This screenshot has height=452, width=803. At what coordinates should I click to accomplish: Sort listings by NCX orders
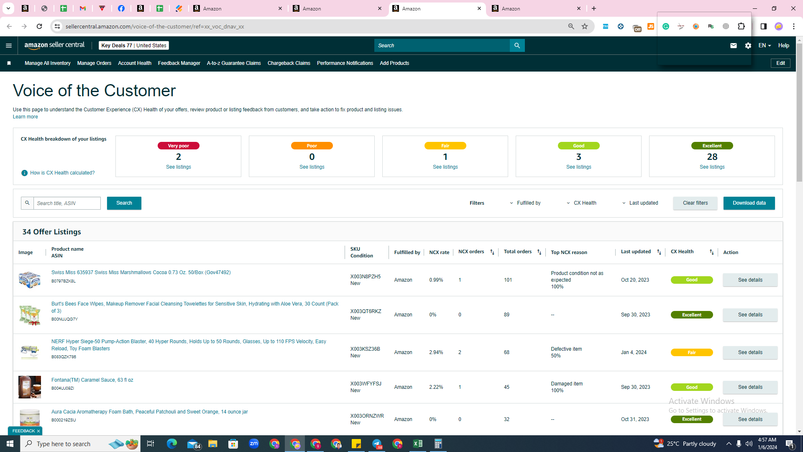pyautogui.click(x=492, y=252)
